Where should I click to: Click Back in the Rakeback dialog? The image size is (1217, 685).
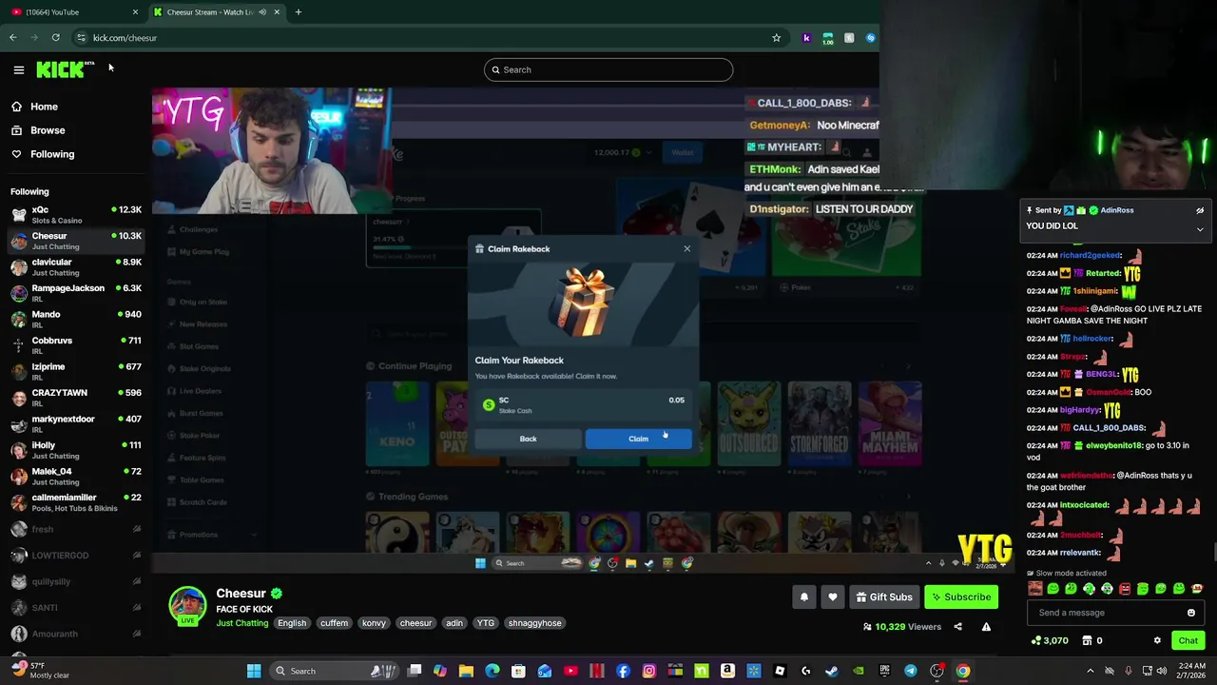528,439
